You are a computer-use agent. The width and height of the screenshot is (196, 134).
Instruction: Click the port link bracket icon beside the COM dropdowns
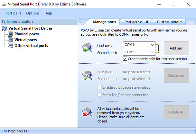point(157,48)
